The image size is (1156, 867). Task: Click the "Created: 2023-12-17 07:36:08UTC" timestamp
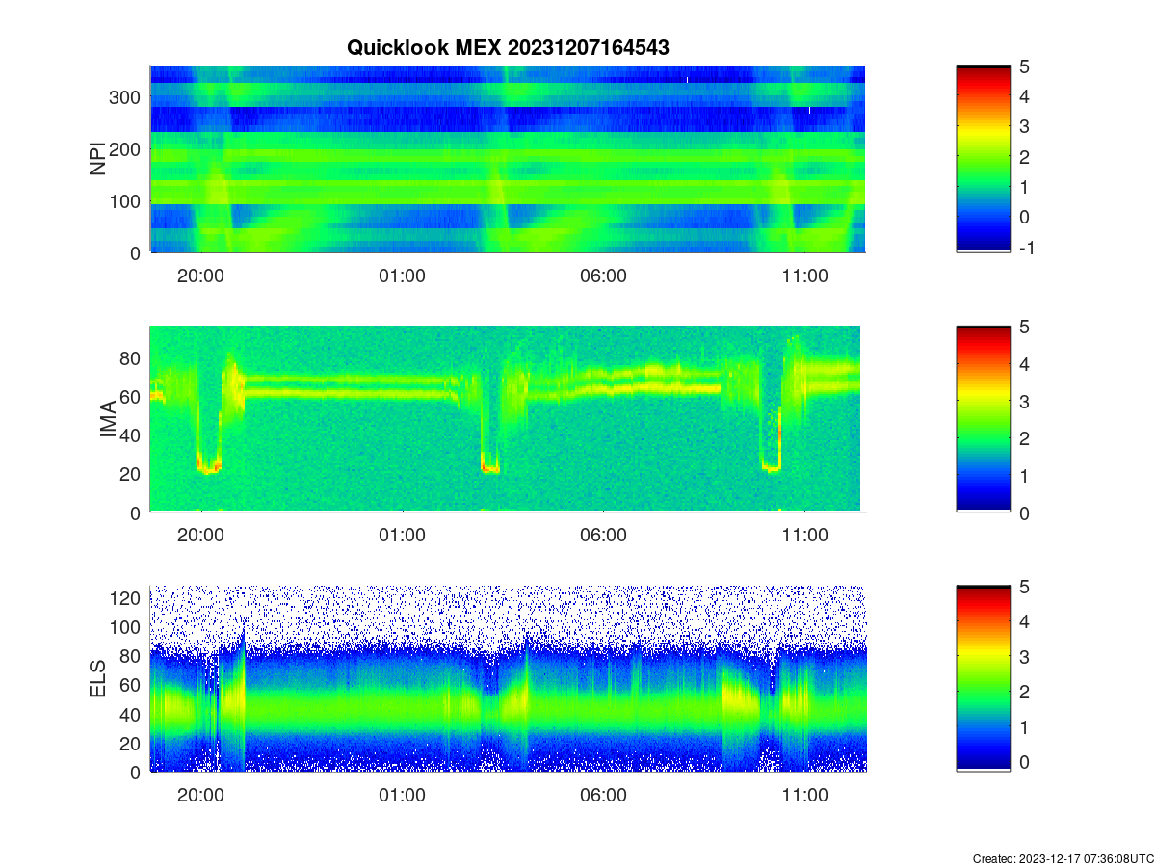[x=1062, y=858]
